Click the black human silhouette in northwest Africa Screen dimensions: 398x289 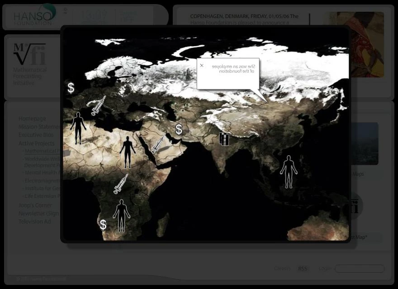78,128
